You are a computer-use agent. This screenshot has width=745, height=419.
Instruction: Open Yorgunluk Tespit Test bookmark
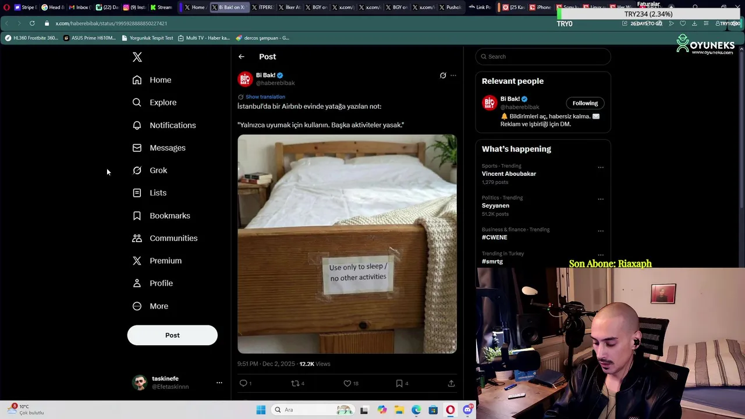point(147,38)
